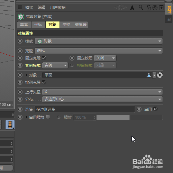Click the film strip render icon
173x173 pixels.
pyautogui.click(x=10, y=125)
